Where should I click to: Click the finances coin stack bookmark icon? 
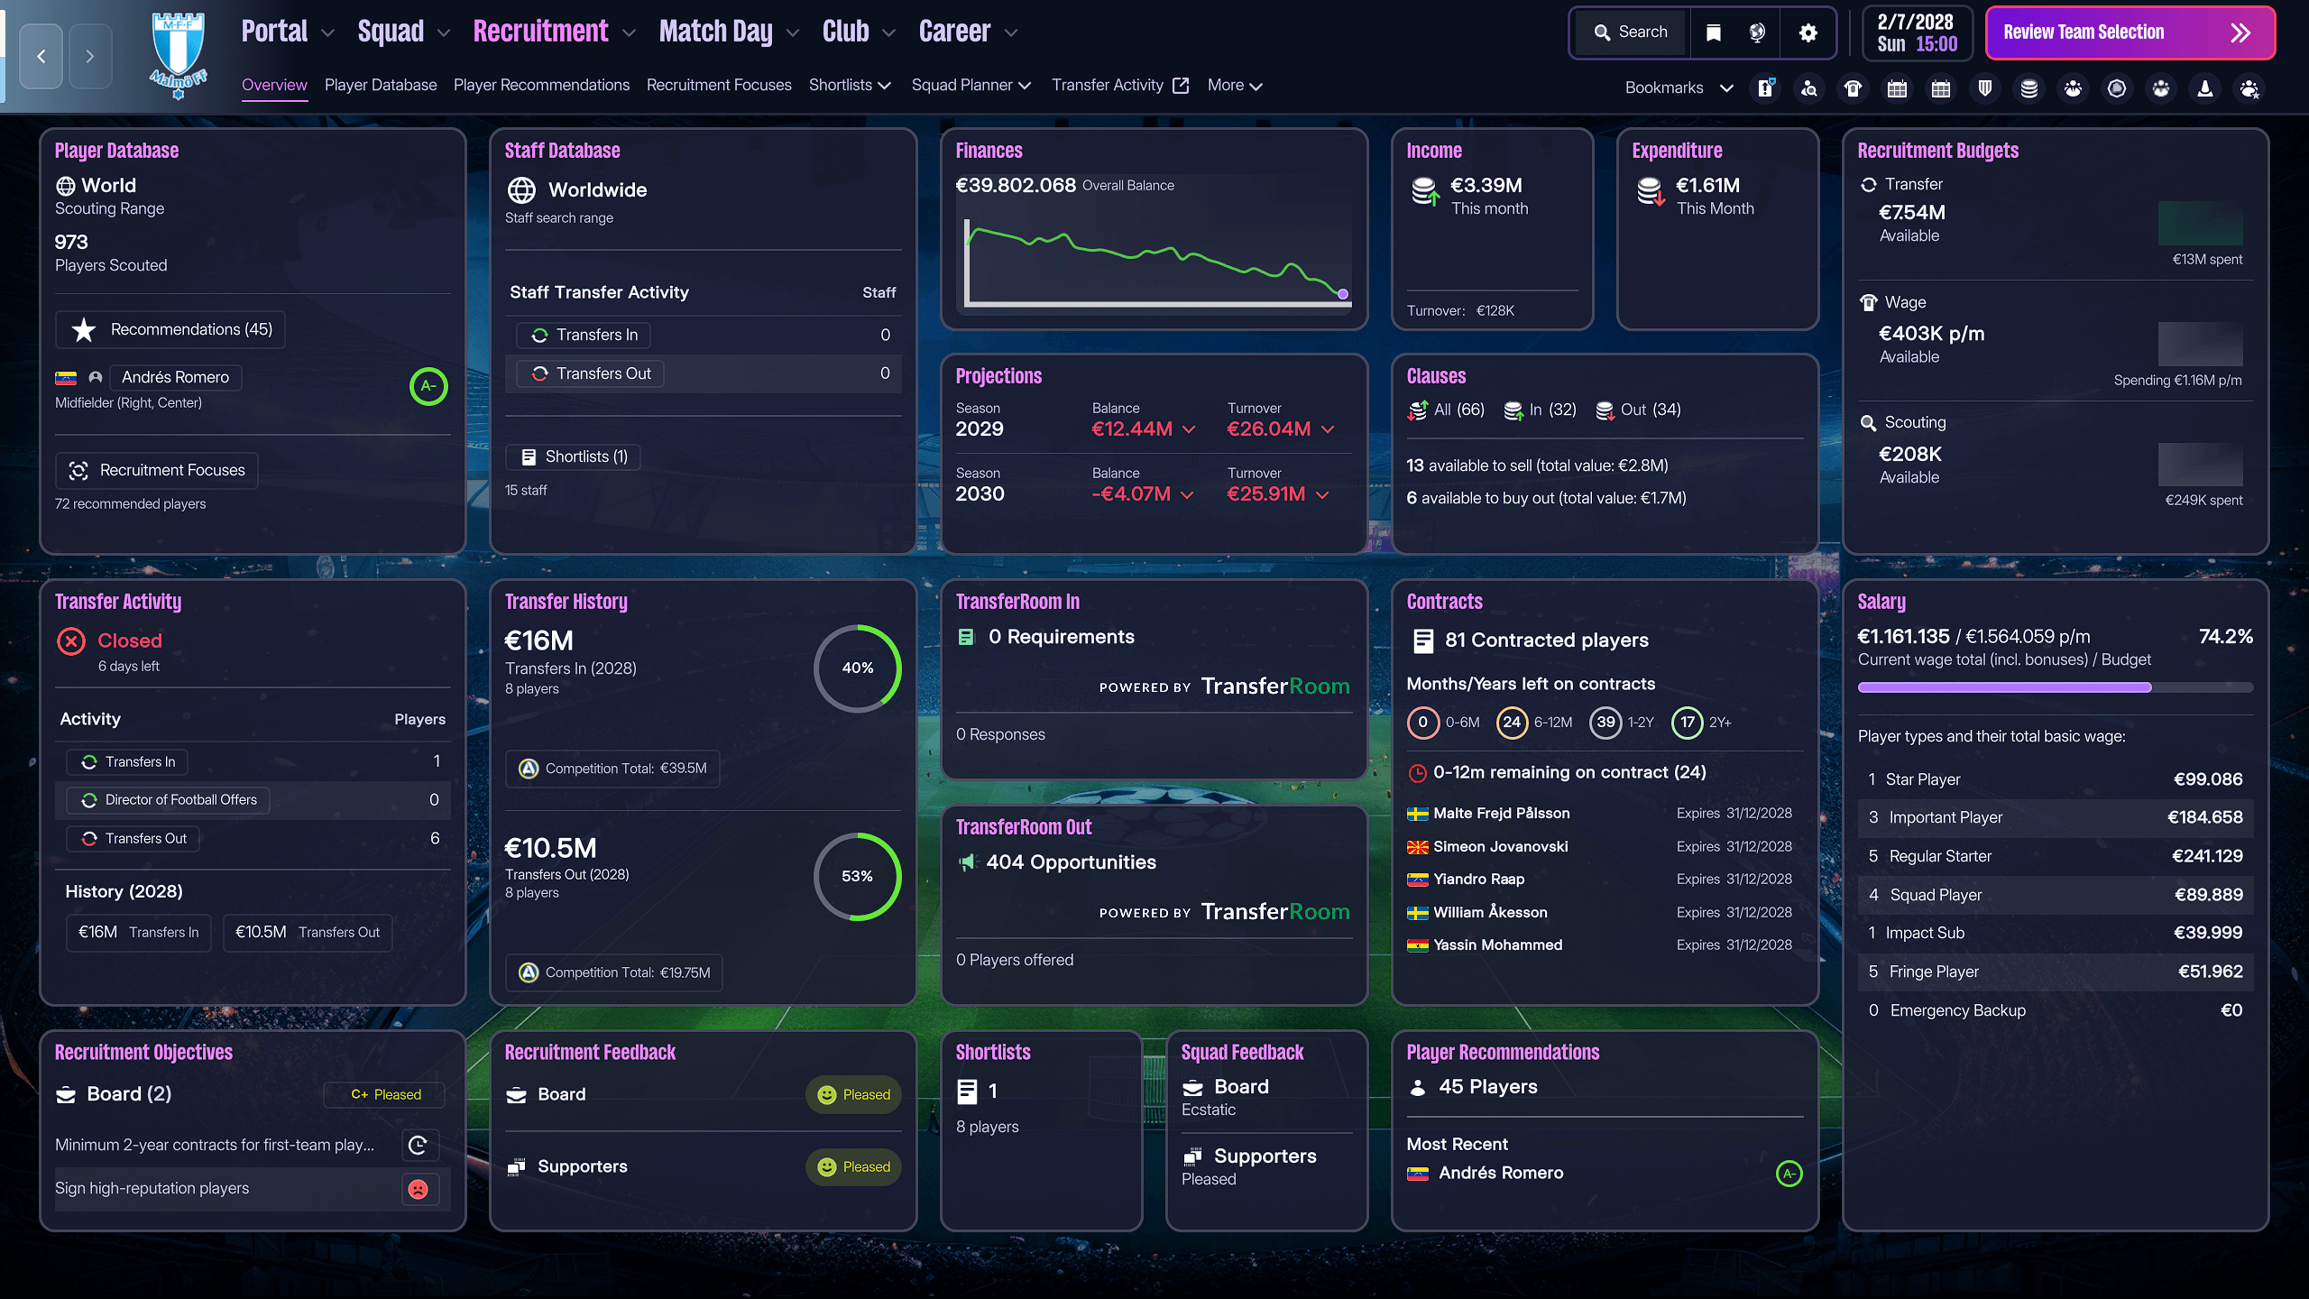coord(2028,88)
